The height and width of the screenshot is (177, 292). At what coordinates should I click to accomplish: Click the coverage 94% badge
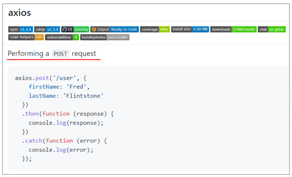coord(155,29)
